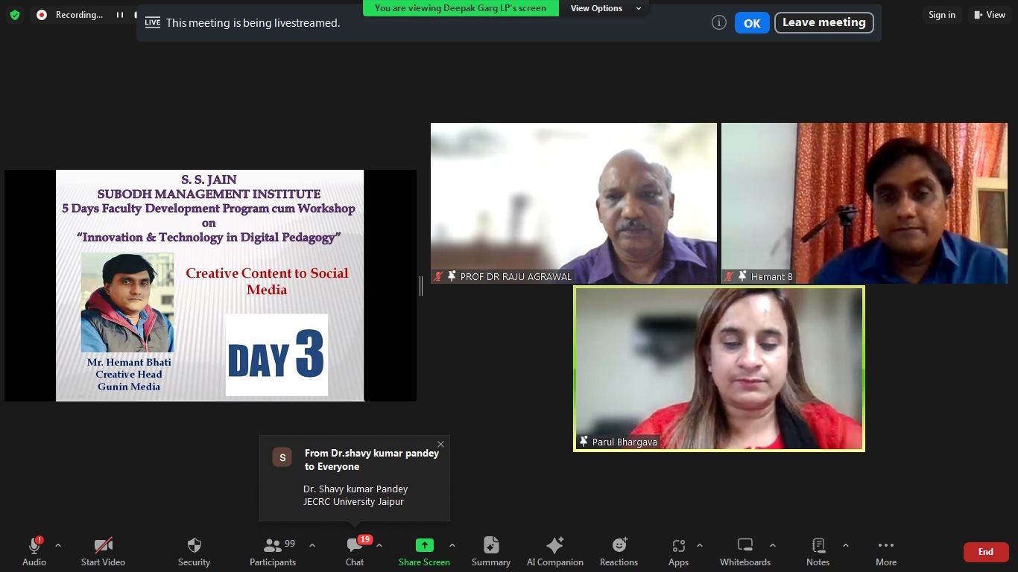Dismiss the chat message popup

[440, 445]
